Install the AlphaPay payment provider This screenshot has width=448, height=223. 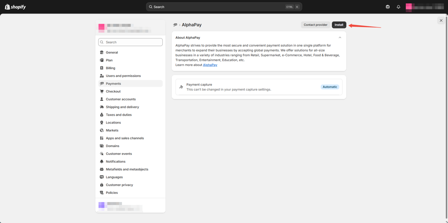coord(339,25)
